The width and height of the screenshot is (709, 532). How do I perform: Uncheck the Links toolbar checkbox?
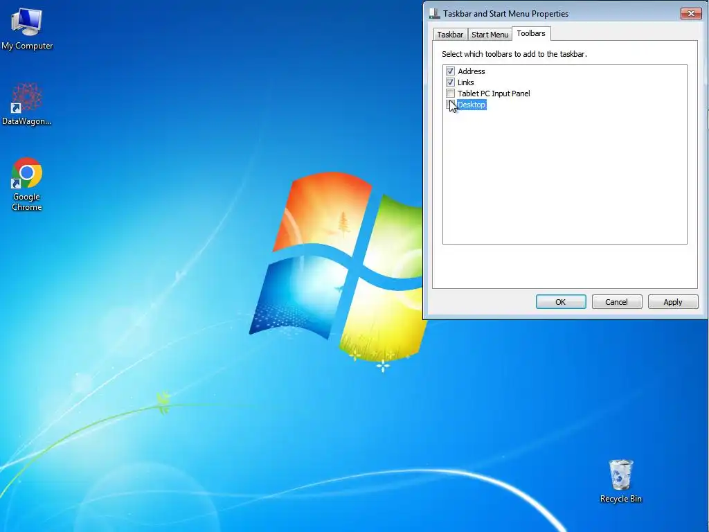point(450,82)
